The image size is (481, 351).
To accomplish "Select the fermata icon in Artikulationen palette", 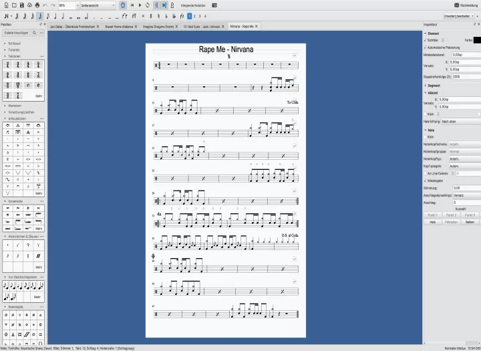I will pyautogui.click(x=7, y=125).
